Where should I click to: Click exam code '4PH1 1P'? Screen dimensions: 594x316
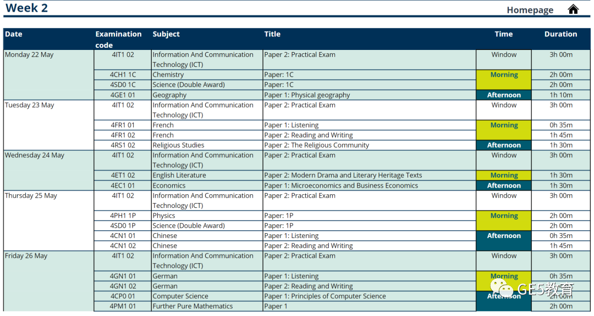tap(123, 216)
